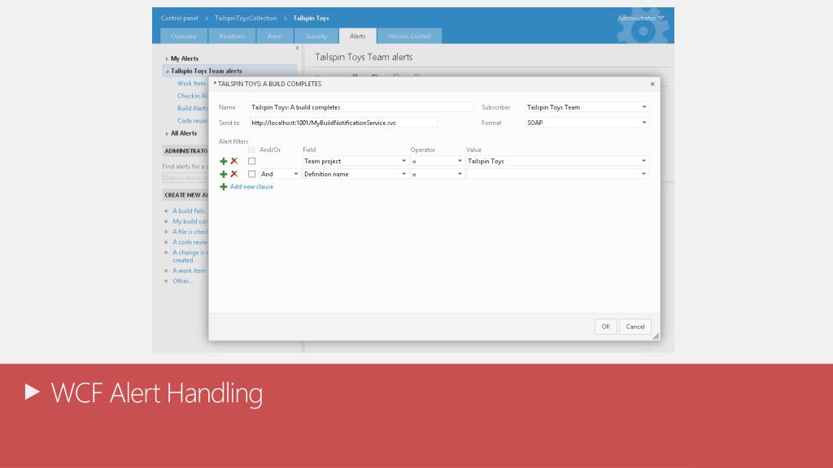Image resolution: width=833 pixels, height=468 pixels.
Task: Grab the dialog resize grip by the Cancel button
Action: pyautogui.click(x=656, y=336)
